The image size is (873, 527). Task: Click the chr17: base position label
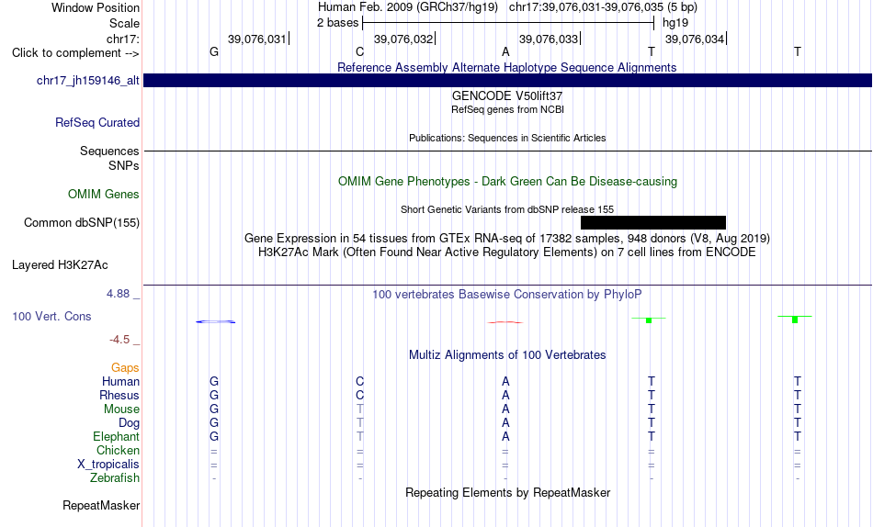pyautogui.click(x=123, y=39)
